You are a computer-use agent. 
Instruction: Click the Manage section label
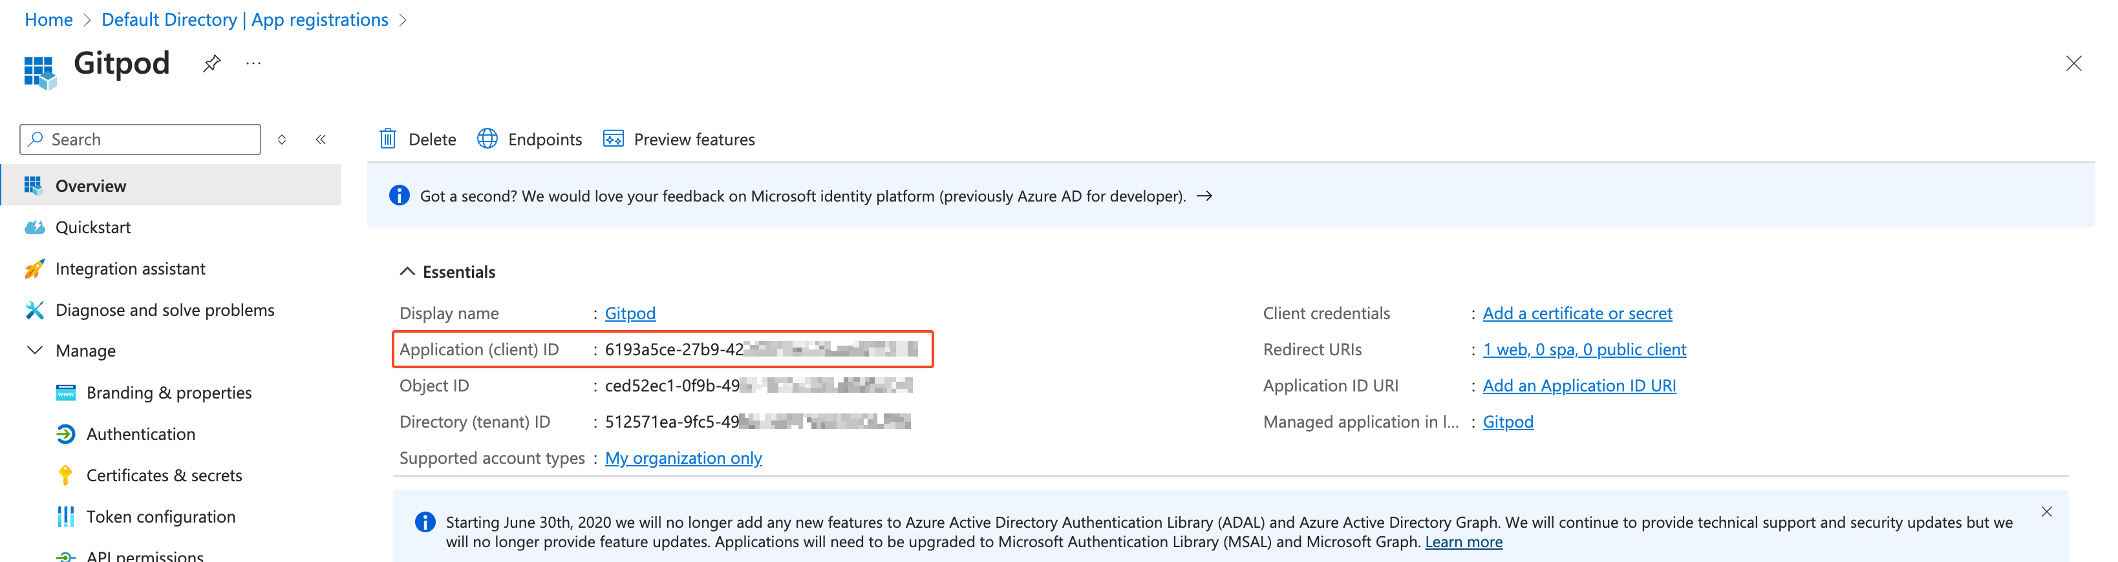pyautogui.click(x=85, y=351)
